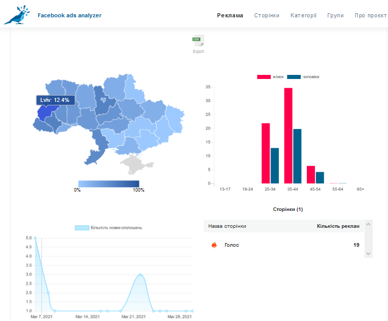Click the tallest pink bar for 35-44
The image size is (388, 321).
coord(288,136)
